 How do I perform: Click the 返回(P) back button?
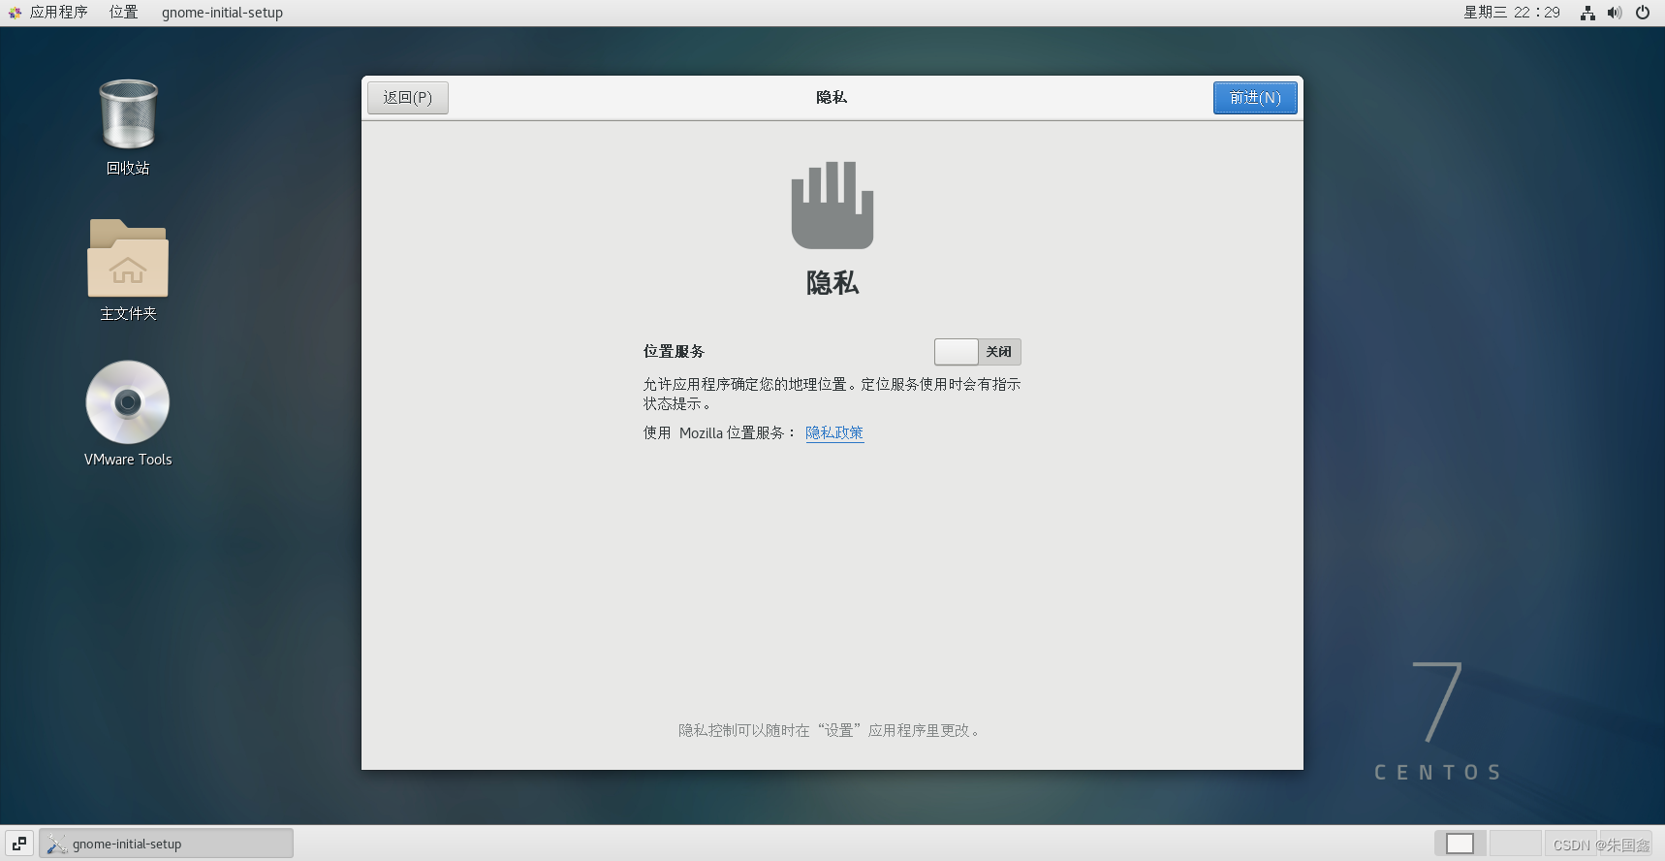click(408, 98)
